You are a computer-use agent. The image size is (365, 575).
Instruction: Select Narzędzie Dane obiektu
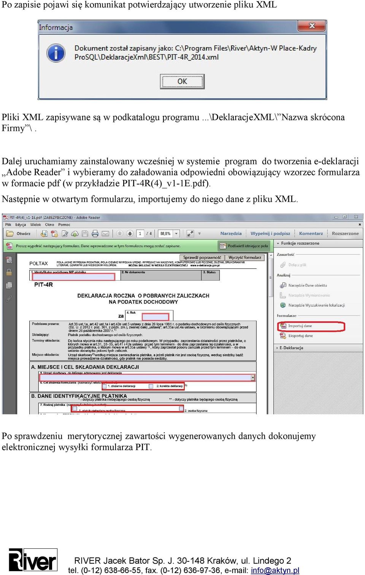pyautogui.click(x=304, y=285)
